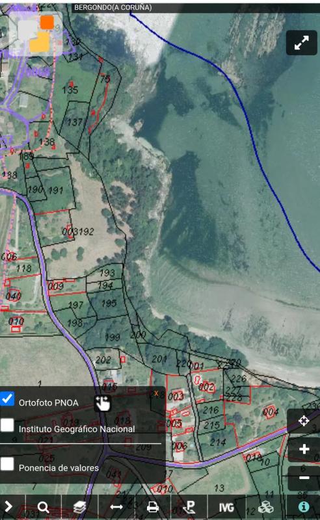
Task: Select the distance measure arrow tool
Action: point(116,507)
